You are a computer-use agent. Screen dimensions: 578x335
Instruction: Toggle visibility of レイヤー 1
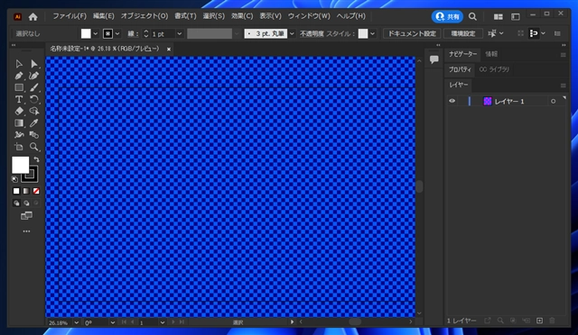pyautogui.click(x=452, y=101)
